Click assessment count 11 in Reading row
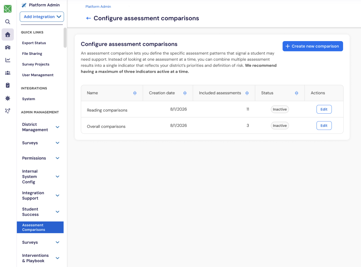361x267 pixels. [248, 109]
